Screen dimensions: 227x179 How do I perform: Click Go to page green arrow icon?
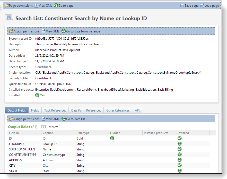pyautogui.click(x=56, y=5)
